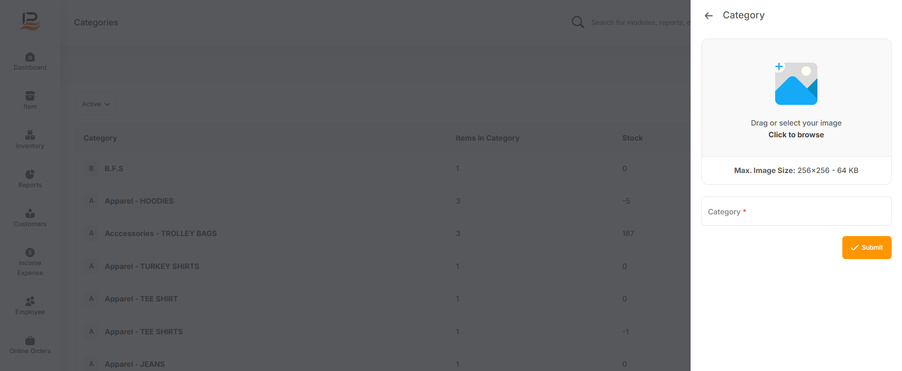Click the Max. Image Size text
Viewport: 902px width, 371px height.
(x=796, y=171)
